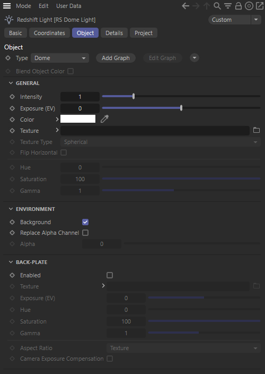Open Attribute Manager in new window icon

(x=260, y=6)
